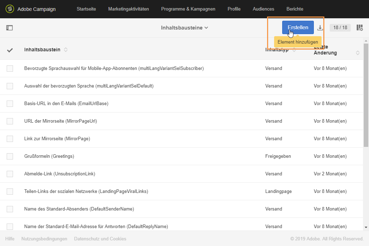Check the Grußformeln (Greetings) row checkbox
The width and height of the screenshot is (369, 246).
pos(10,156)
